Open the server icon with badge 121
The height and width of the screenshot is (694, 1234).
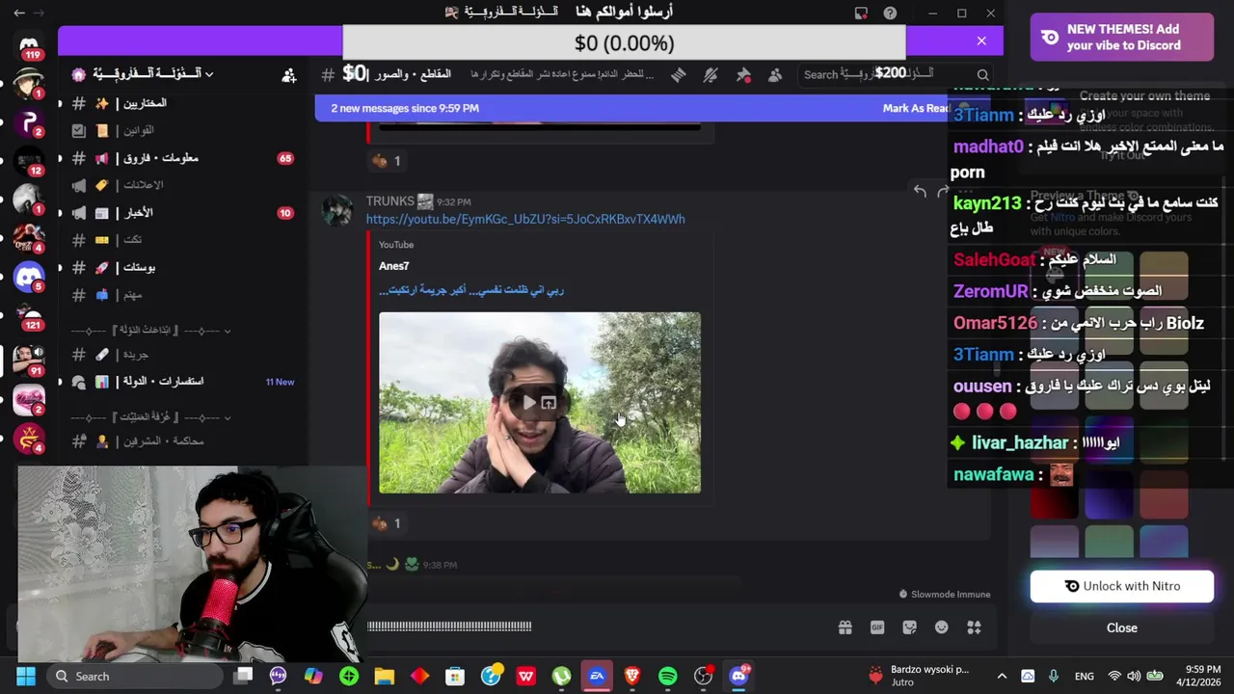(29, 316)
